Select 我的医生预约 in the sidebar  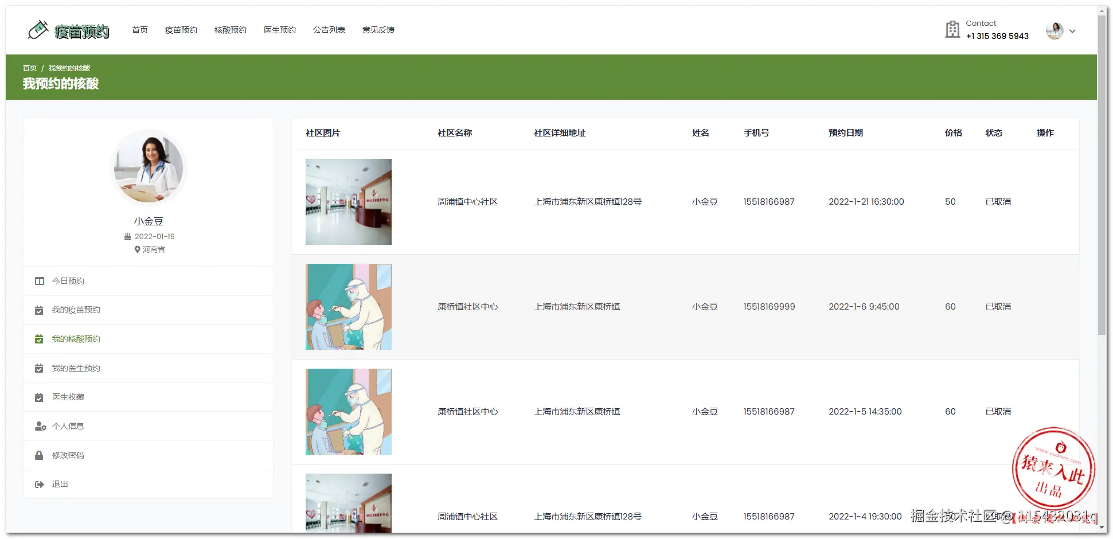pos(149,368)
